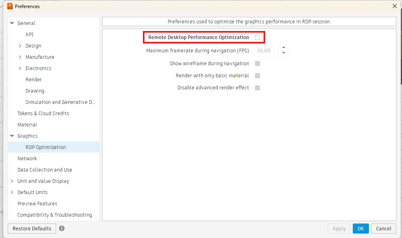Screen dimensions: 402x238
Task: Click the info icon beside Restore Defaults
Action: 62,228
